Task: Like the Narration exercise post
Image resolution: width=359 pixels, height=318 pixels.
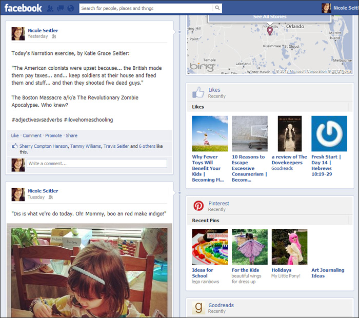Action: (15, 135)
